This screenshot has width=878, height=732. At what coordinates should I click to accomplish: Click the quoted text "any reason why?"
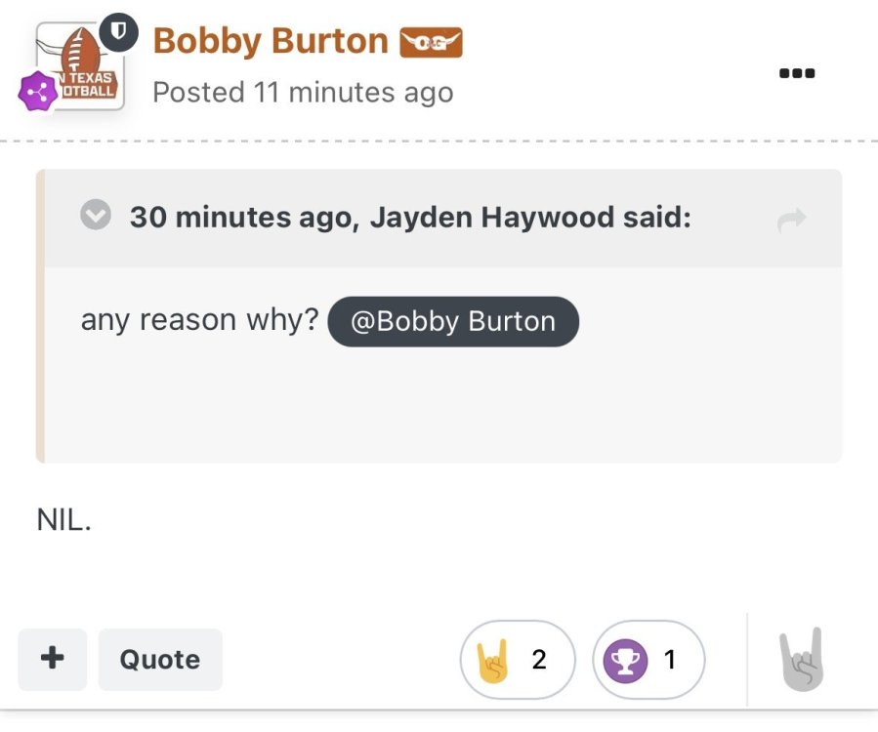pos(199,320)
